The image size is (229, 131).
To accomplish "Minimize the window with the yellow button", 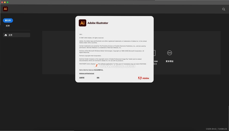I will (x=5, y=2).
